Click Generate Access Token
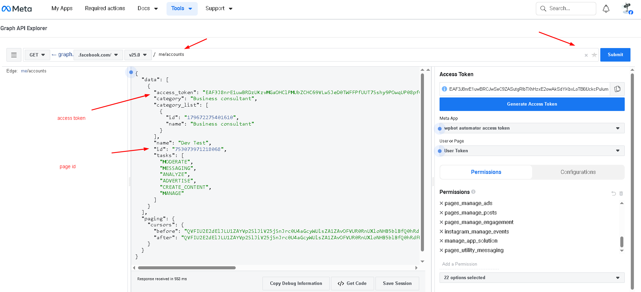Image resolution: width=641 pixels, height=292 pixels. click(x=532, y=104)
